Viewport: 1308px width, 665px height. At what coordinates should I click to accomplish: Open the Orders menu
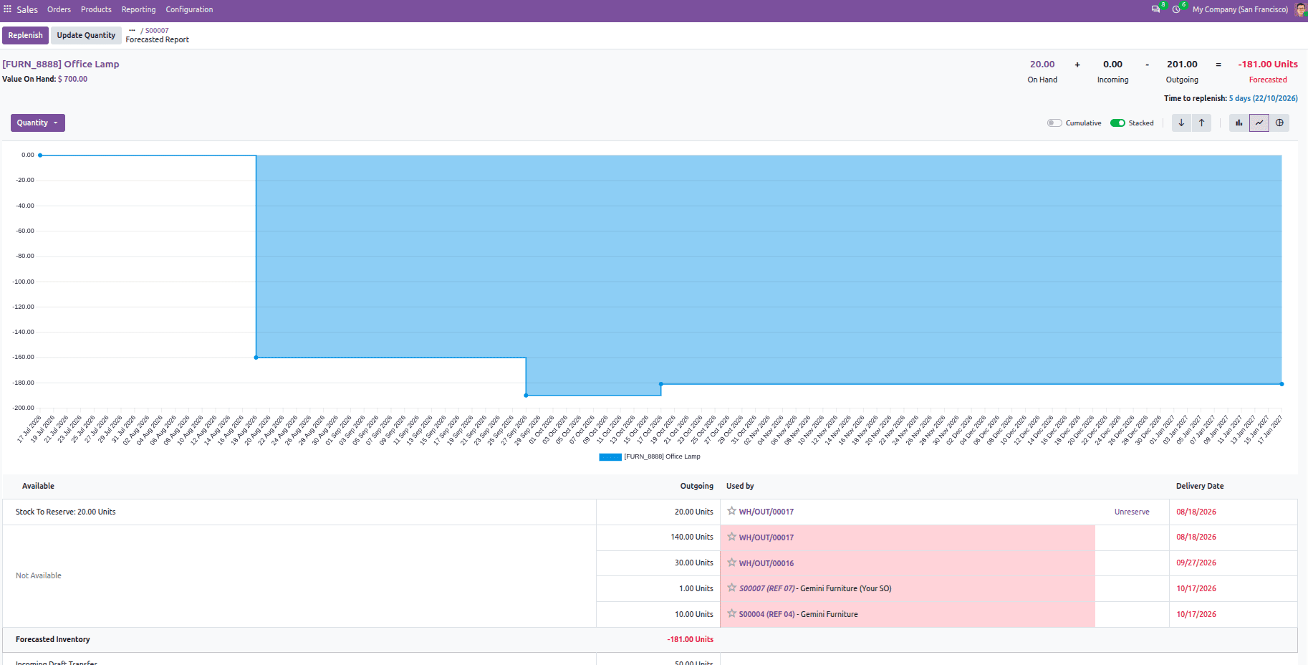(59, 9)
